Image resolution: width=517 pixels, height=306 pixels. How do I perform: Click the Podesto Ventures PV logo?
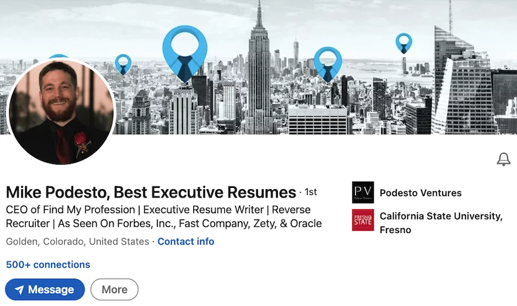click(x=363, y=192)
